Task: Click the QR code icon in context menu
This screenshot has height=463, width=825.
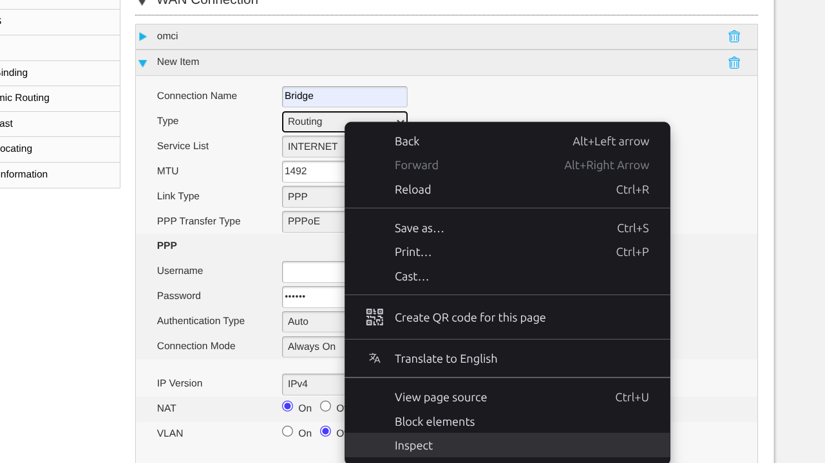Action: tap(374, 317)
